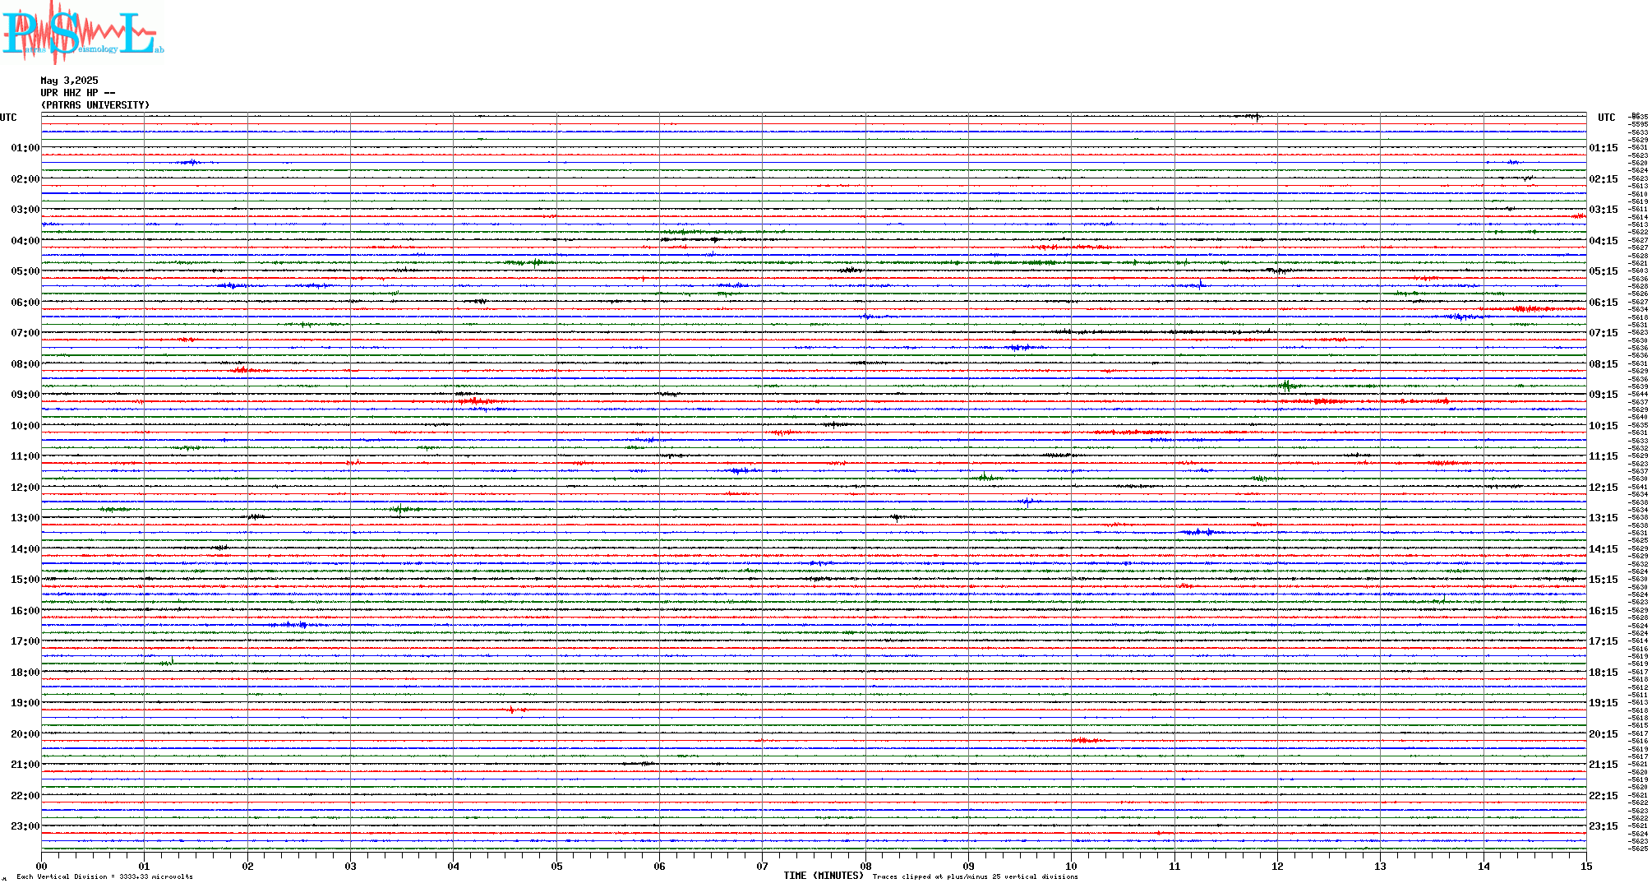Click the 16:15 end-time label

[1604, 611]
